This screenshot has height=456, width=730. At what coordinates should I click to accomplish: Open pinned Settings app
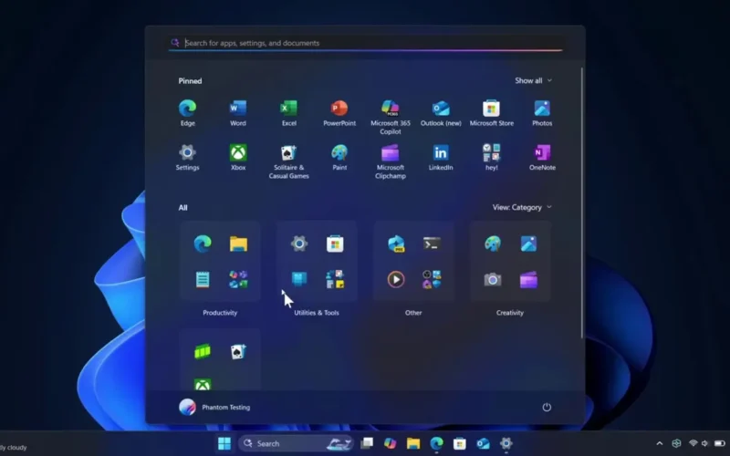[188, 157]
